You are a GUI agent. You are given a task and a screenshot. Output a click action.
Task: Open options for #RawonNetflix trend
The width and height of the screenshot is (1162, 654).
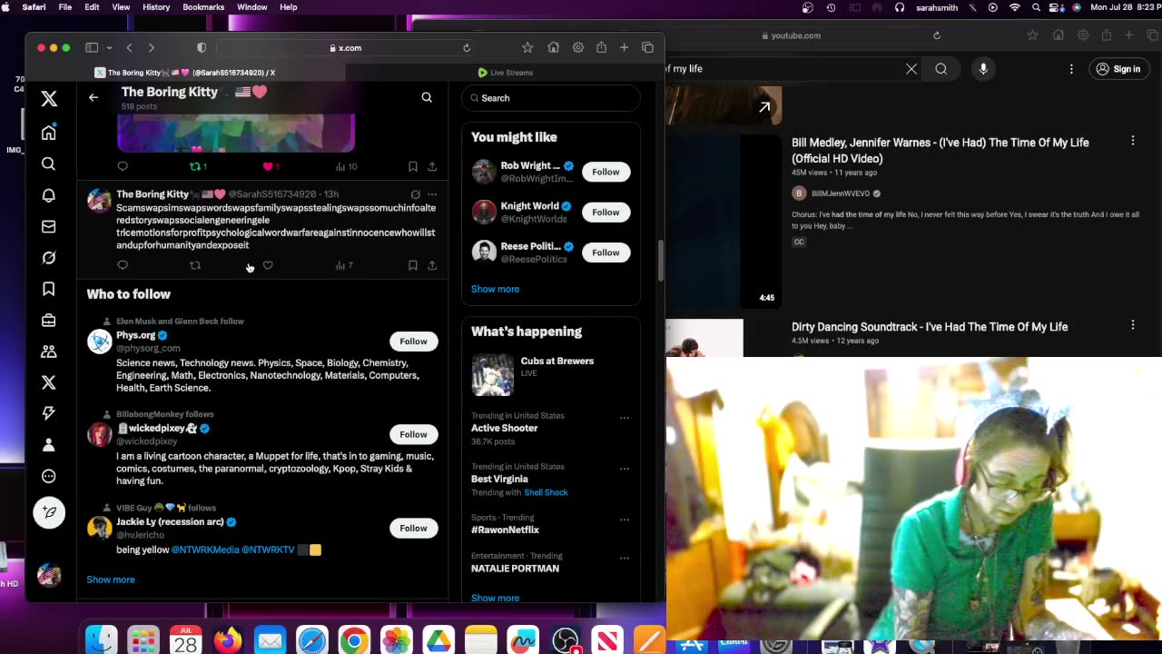coord(624,520)
